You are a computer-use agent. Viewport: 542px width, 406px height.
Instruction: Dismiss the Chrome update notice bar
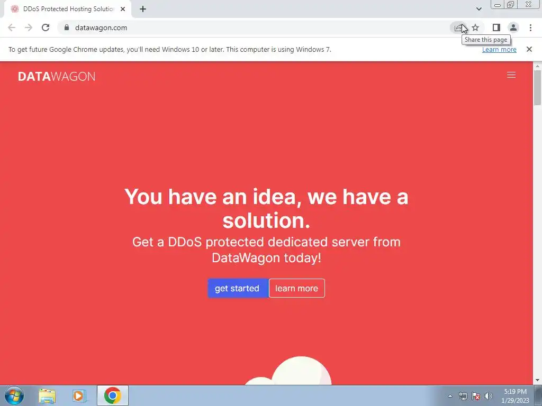[529, 49]
